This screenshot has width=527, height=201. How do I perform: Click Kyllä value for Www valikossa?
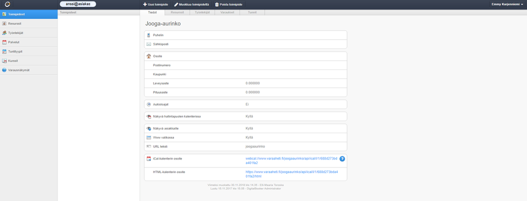(x=249, y=137)
